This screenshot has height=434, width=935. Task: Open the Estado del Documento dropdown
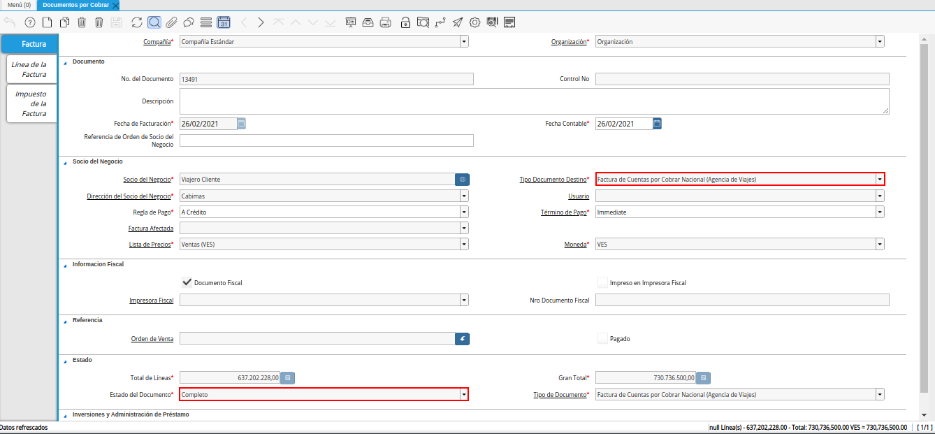(x=463, y=395)
